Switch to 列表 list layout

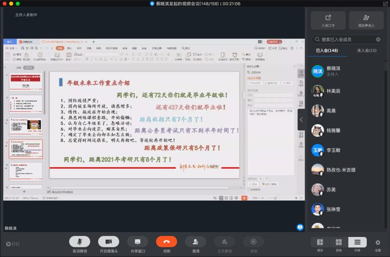pos(357,242)
